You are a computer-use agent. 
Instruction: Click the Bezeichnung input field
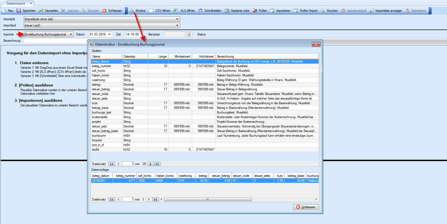(x=55, y=41)
